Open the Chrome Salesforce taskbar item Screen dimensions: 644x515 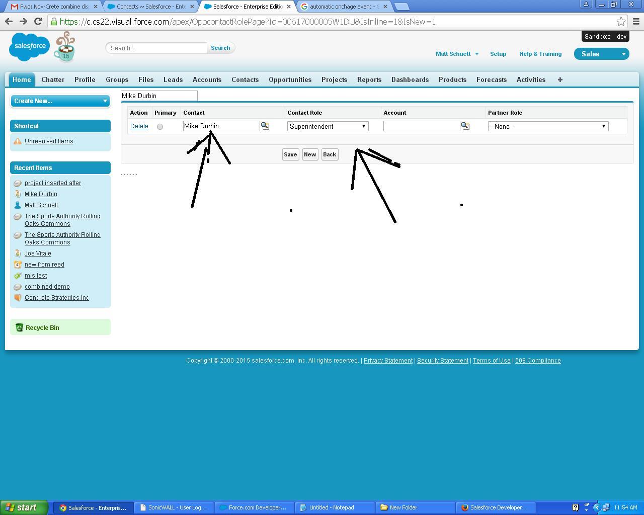[94, 507]
